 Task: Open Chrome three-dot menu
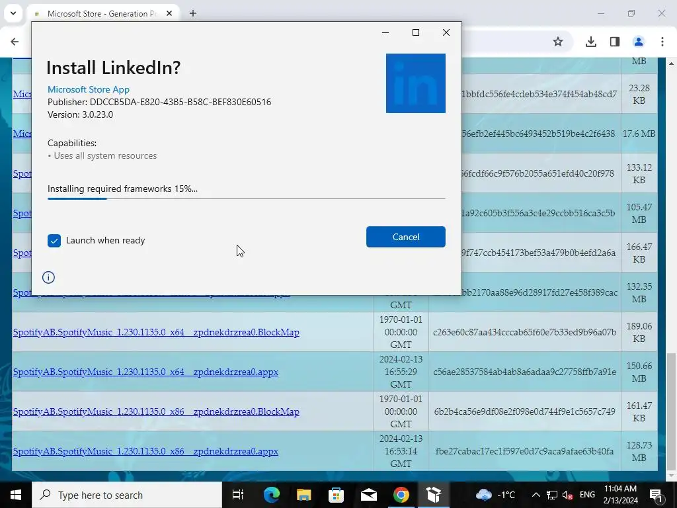coord(662,42)
